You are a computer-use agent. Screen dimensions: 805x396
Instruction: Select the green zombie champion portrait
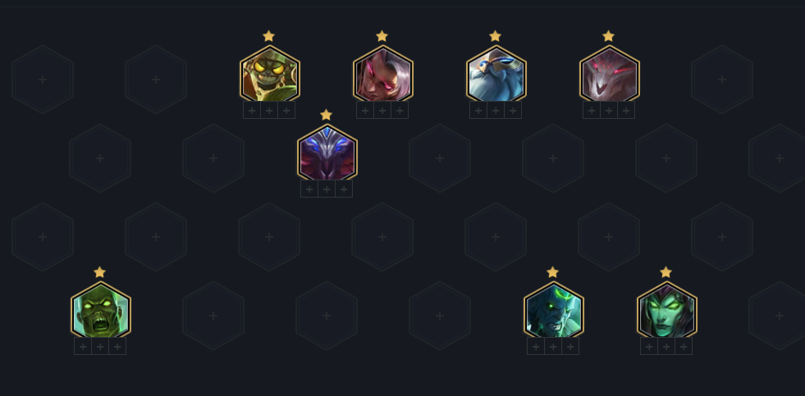(x=101, y=311)
